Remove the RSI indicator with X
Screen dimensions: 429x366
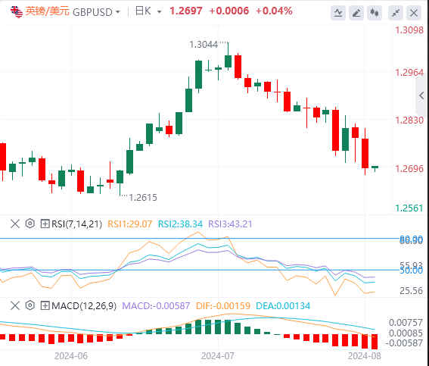[15, 224]
